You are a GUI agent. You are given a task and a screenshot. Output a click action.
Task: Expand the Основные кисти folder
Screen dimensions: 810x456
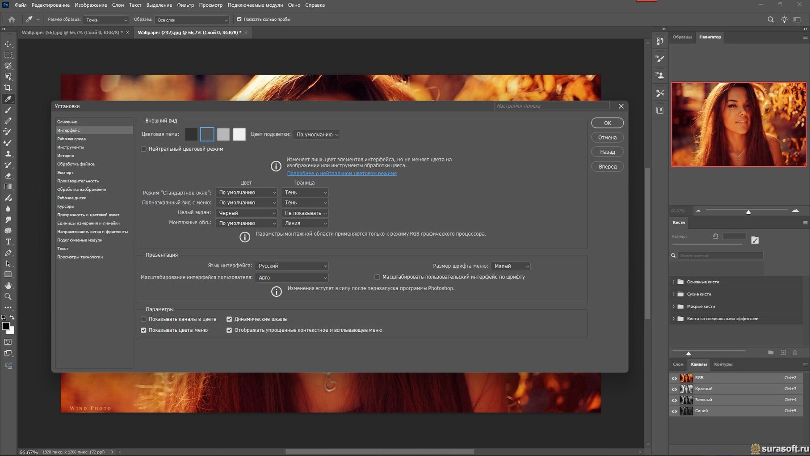coord(673,282)
